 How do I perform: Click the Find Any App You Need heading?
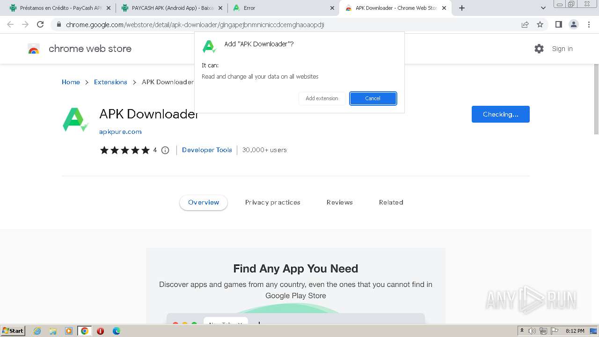pyautogui.click(x=296, y=269)
